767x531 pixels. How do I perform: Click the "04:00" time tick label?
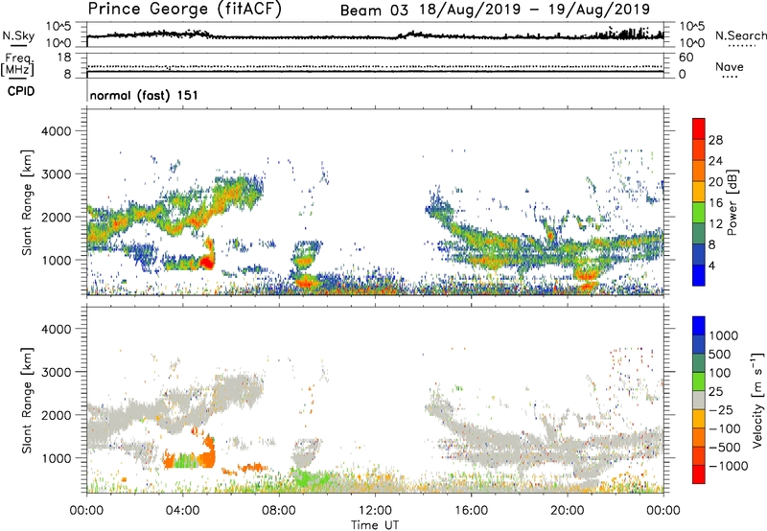(182, 511)
